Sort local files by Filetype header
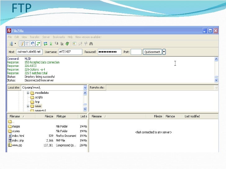The image size is (226, 169). (x=66, y=116)
